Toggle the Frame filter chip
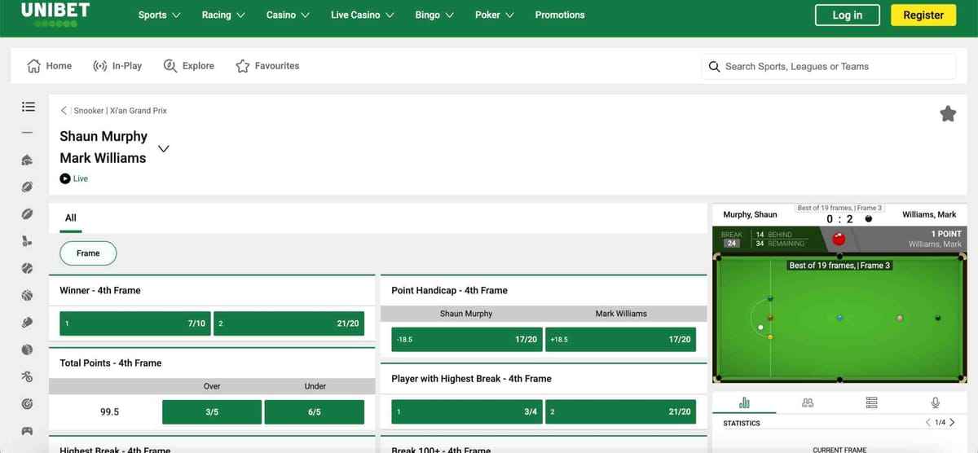The width and height of the screenshot is (978, 453). [x=88, y=253]
